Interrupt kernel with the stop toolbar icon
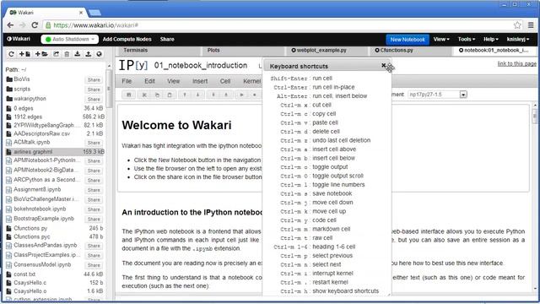Viewport: 540px width, 304px height. (x=255, y=95)
